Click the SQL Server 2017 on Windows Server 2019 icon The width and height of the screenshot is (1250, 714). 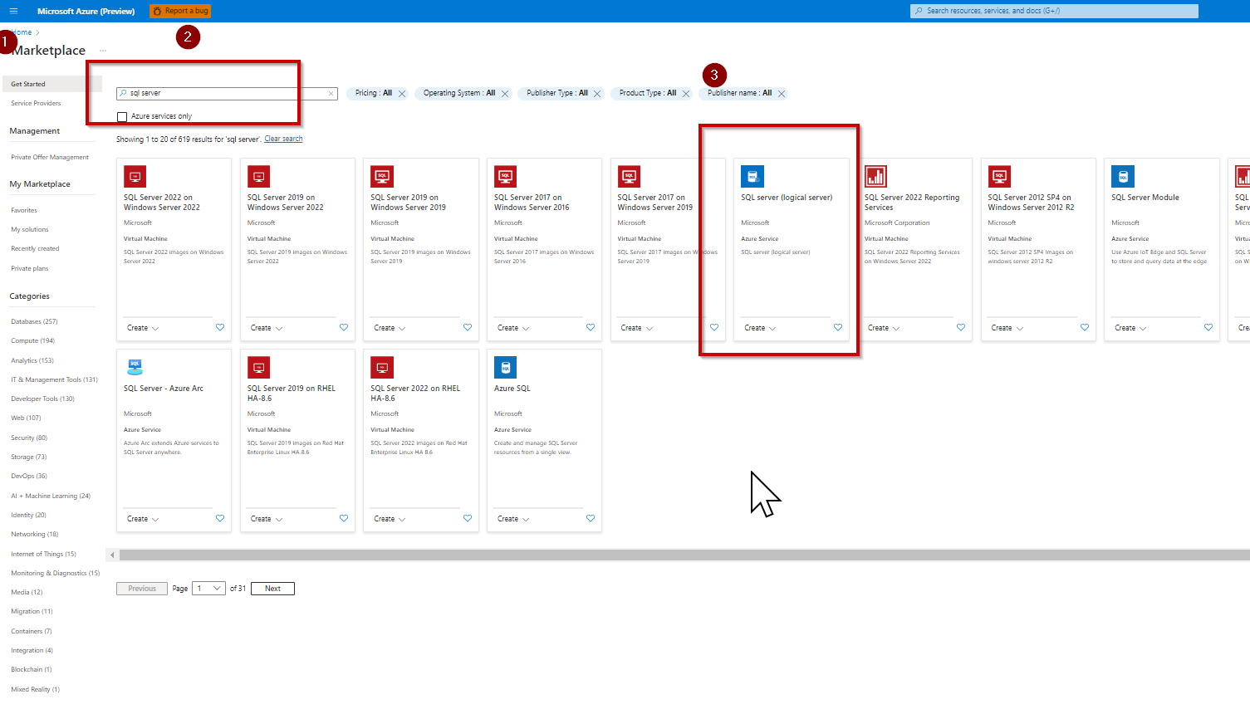[x=629, y=176]
